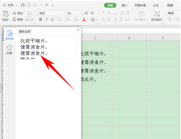181x139 pixels.
Task: Open the Page Layout (页面布局) tab
Action: tap(140, 5)
